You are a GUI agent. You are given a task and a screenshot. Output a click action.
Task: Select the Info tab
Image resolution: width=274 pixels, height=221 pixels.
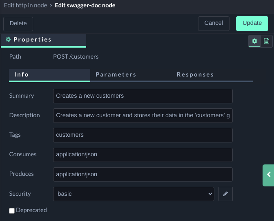pyautogui.click(x=22, y=75)
